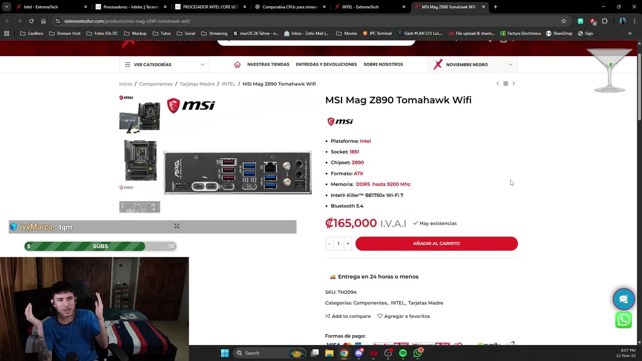Open the Chrome three-dot menu
This screenshot has width=642, height=361.
coord(634,21)
